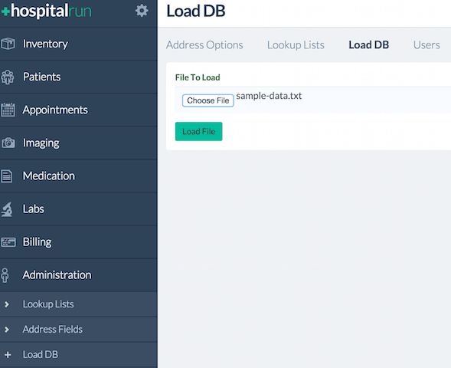Click the Medication document icon
Image resolution: width=451 pixels, height=368 pixels.
pyautogui.click(x=7, y=176)
